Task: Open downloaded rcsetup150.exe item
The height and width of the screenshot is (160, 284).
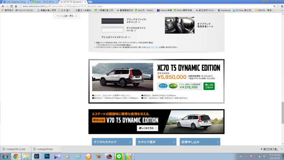Action: pyautogui.click(x=46, y=149)
